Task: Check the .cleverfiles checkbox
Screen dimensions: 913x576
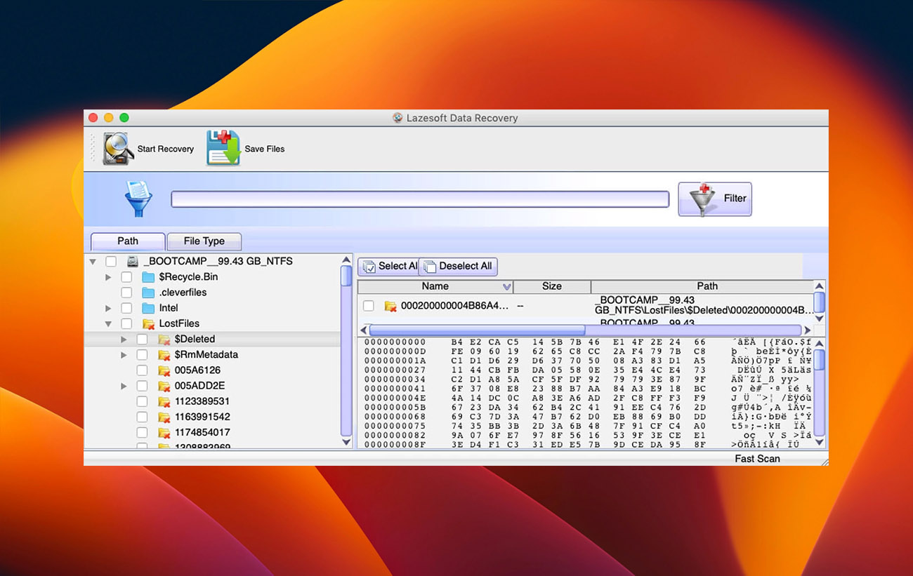Action: click(x=126, y=292)
